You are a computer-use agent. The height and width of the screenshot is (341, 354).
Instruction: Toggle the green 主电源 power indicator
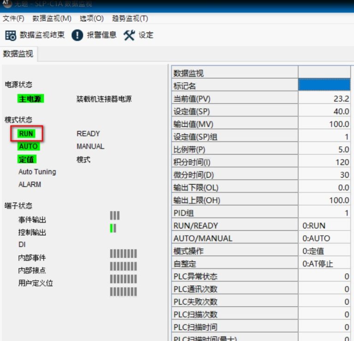point(30,99)
